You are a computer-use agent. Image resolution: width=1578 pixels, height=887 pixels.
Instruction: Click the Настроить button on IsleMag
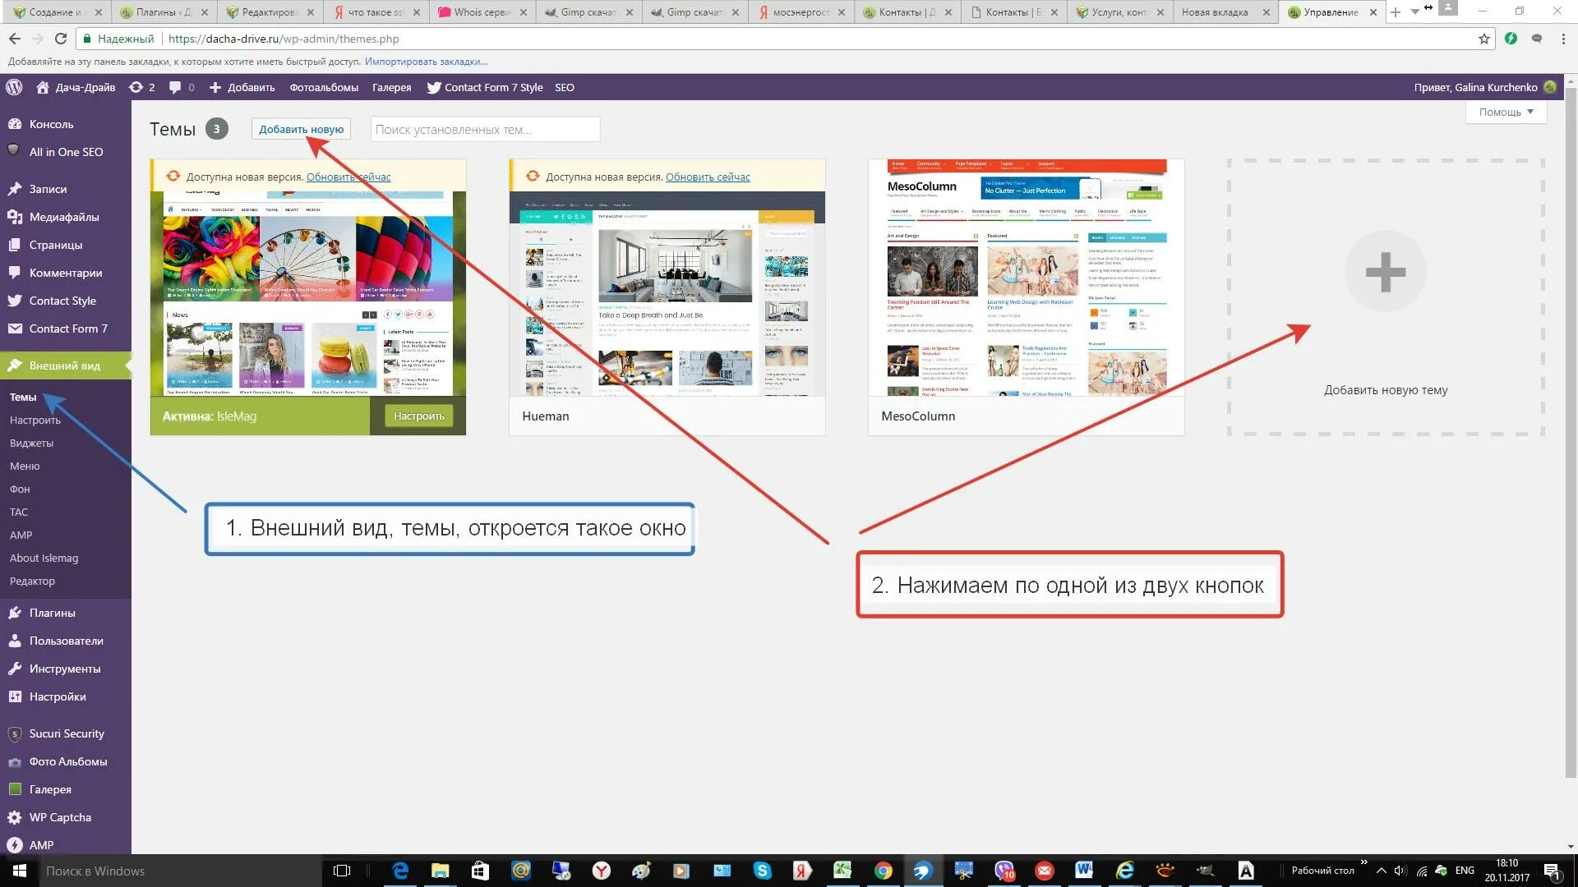[418, 416]
